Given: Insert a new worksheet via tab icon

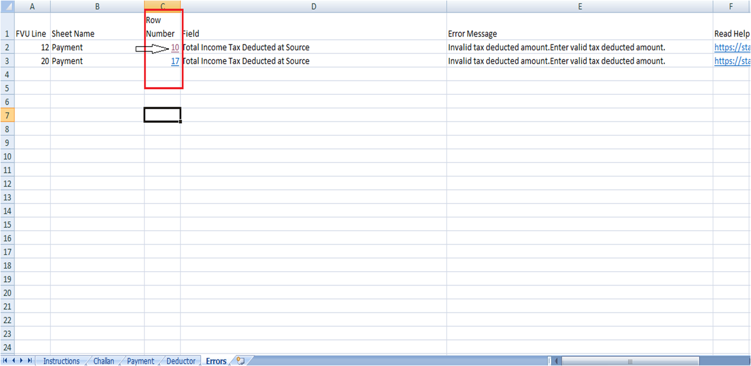Looking at the screenshot, I should point(240,360).
